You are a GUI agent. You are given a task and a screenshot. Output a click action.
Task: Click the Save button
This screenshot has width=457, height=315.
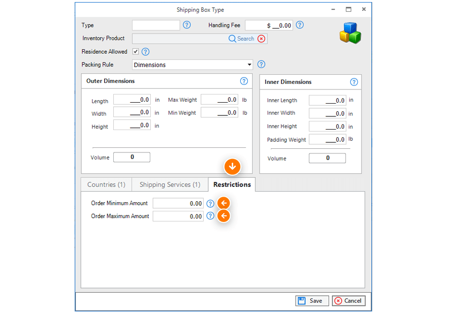pyautogui.click(x=312, y=301)
